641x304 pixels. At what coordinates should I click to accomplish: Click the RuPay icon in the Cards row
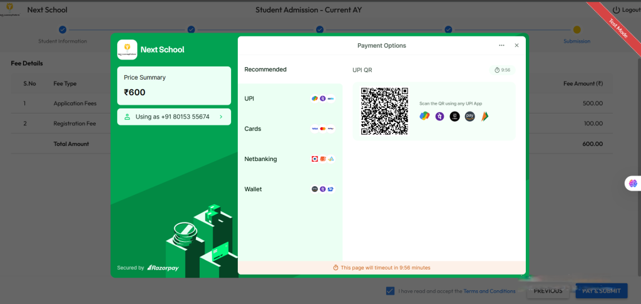click(331, 128)
